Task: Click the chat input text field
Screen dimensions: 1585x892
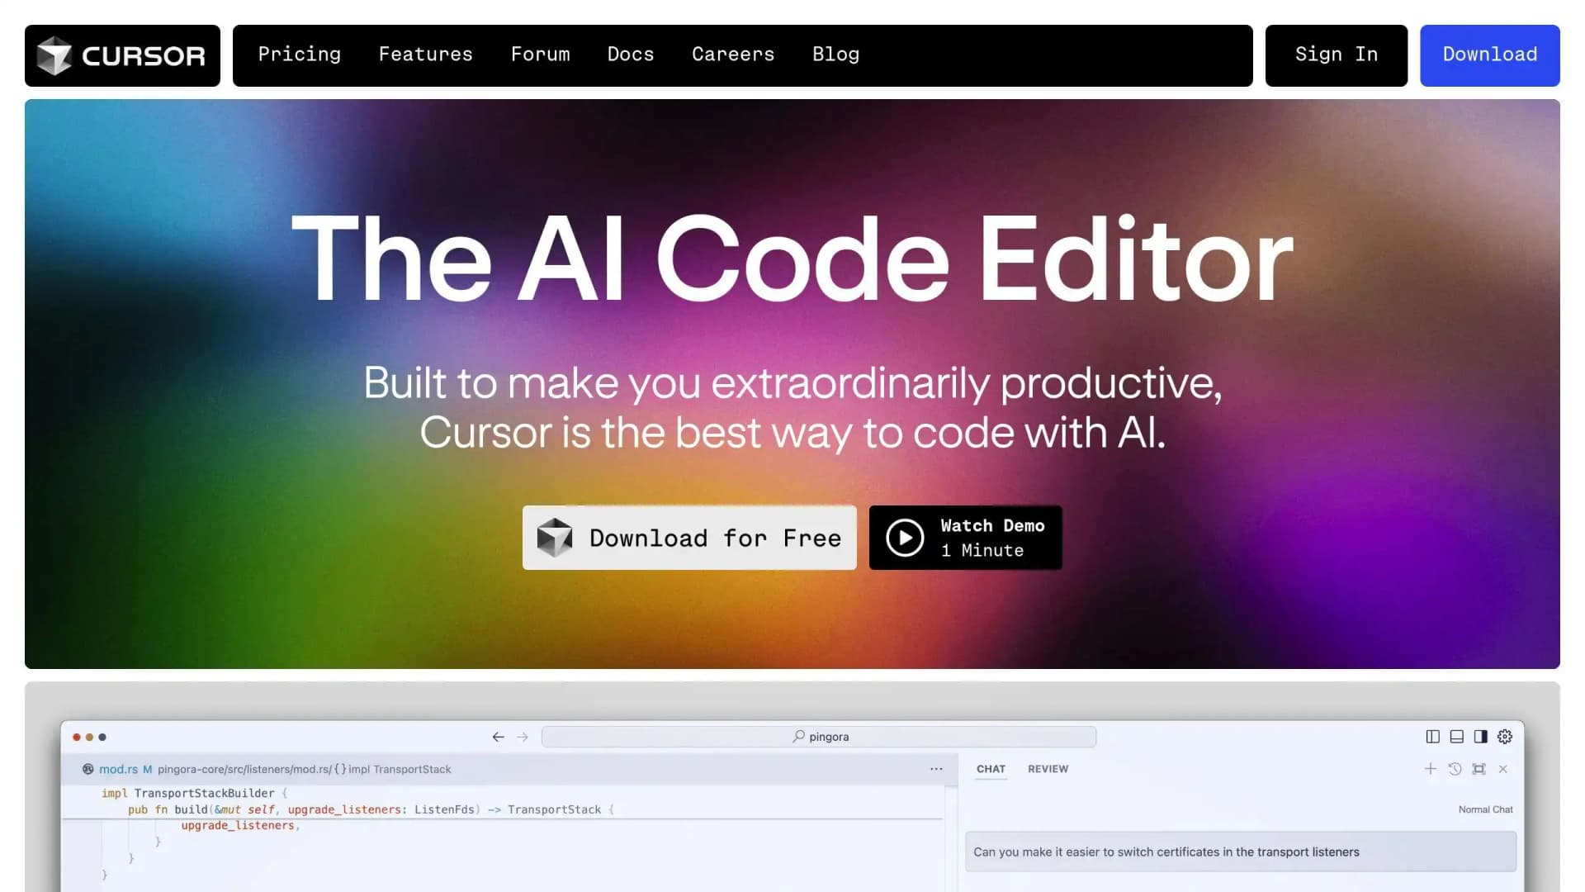Action: click(1241, 852)
